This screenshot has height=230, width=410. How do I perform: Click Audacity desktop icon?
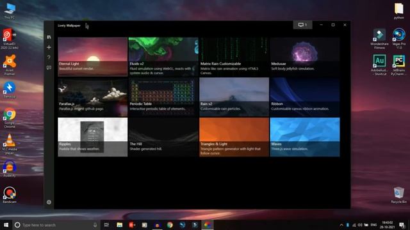[x=10, y=169]
